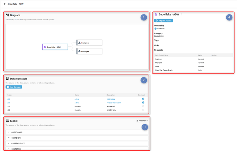Click the All ADW data description

click(111, 110)
